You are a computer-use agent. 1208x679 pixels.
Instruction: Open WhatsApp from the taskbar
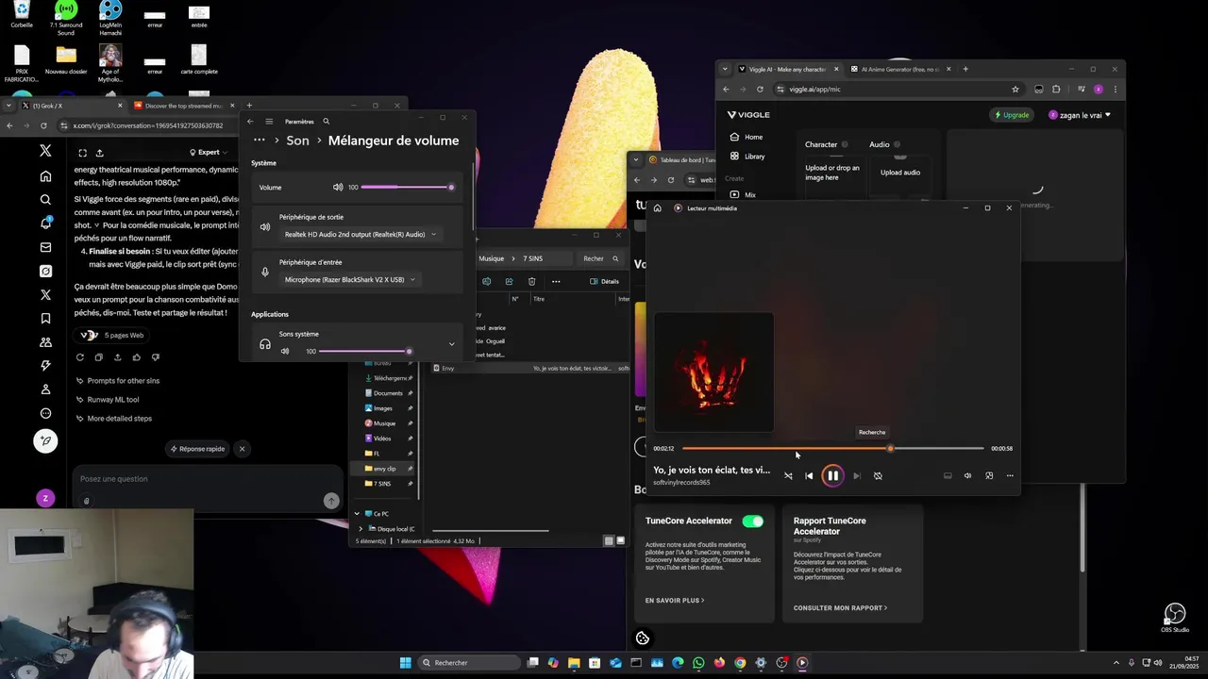click(698, 663)
